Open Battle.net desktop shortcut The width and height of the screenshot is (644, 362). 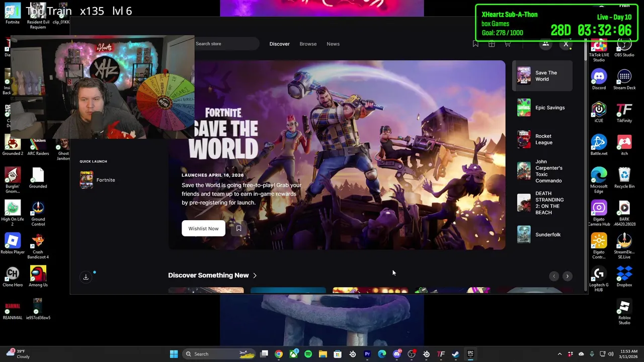click(x=599, y=146)
